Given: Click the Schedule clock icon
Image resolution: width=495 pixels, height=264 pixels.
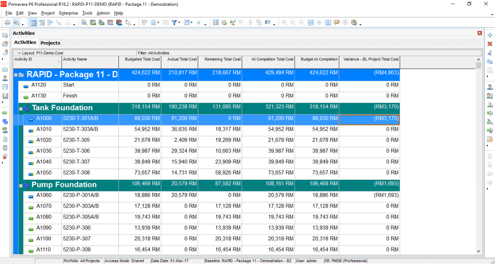Looking at the screenshot, I should coord(224,22).
